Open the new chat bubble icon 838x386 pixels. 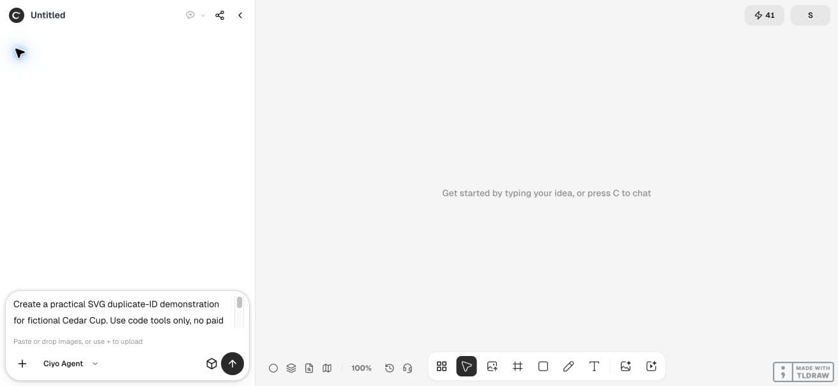click(190, 15)
